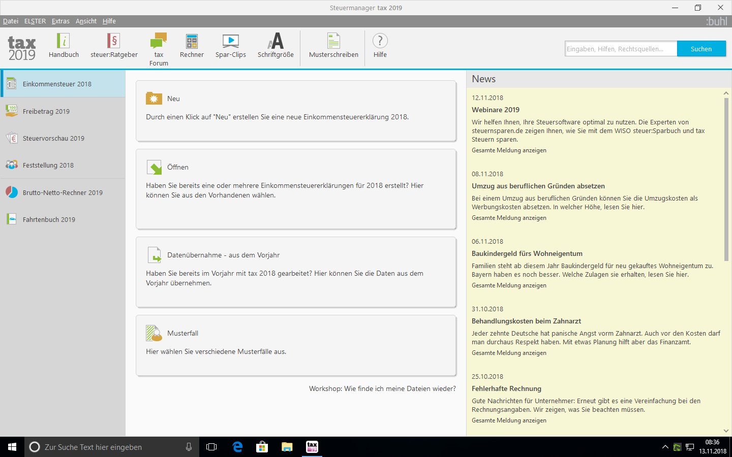Open Musterschreiben document icon
This screenshot has height=457, width=732.
point(333,41)
